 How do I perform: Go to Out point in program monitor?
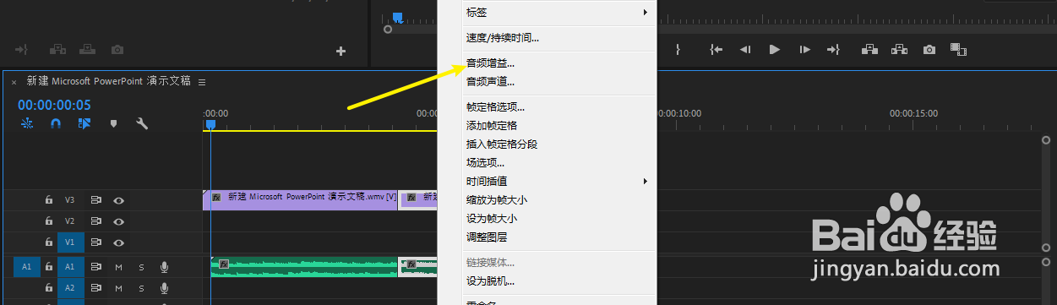[x=833, y=50]
